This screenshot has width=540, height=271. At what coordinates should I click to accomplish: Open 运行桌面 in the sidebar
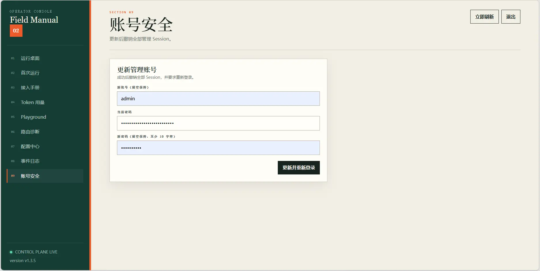point(45,58)
